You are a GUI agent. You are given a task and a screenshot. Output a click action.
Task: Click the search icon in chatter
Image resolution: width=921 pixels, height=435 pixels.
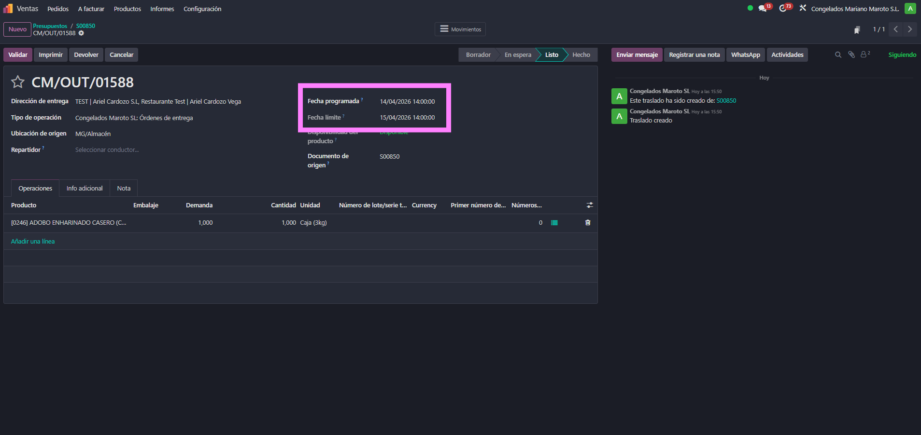coord(838,55)
